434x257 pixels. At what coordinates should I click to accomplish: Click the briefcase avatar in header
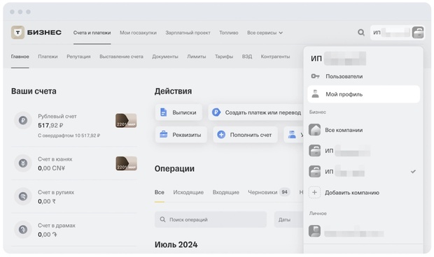pyautogui.click(x=418, y=33)
